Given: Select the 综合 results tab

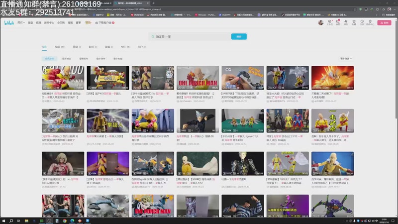Looking at the screenshot, I should (x=44, y=47).
